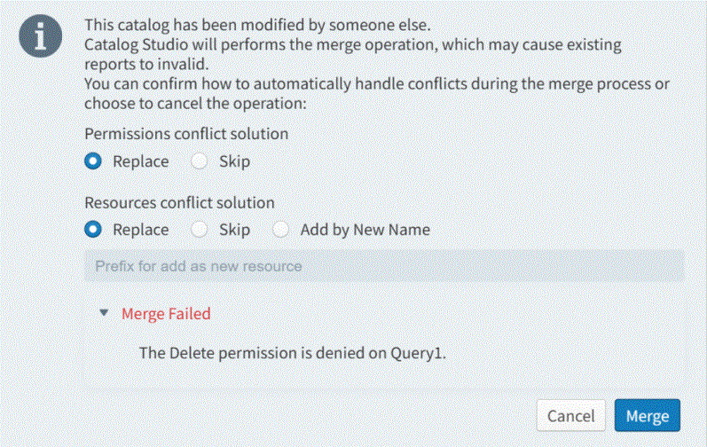Click the Resources conflict solution heading

click(179, 203)
